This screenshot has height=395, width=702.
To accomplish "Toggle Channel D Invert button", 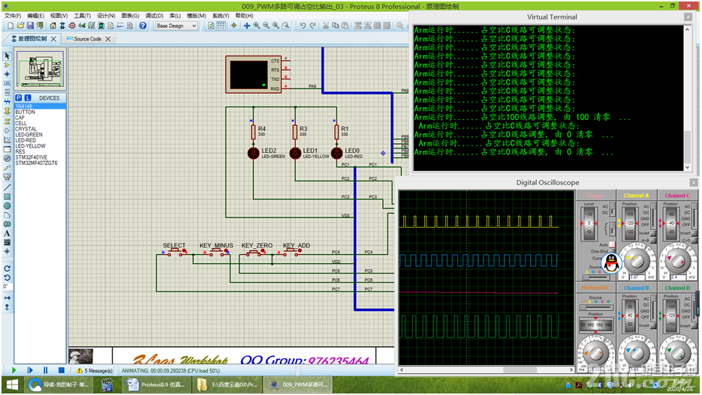I will (x=694, y=325).
